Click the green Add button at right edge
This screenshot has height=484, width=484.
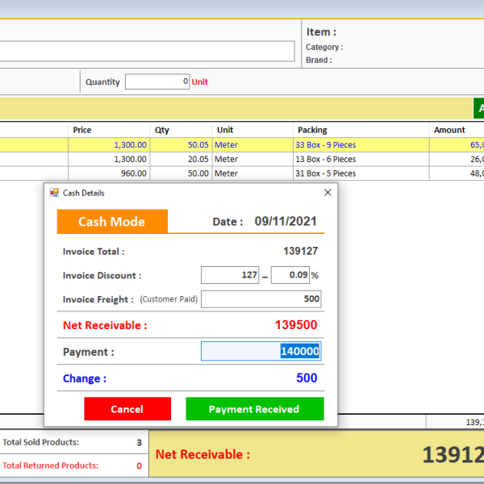478,108
